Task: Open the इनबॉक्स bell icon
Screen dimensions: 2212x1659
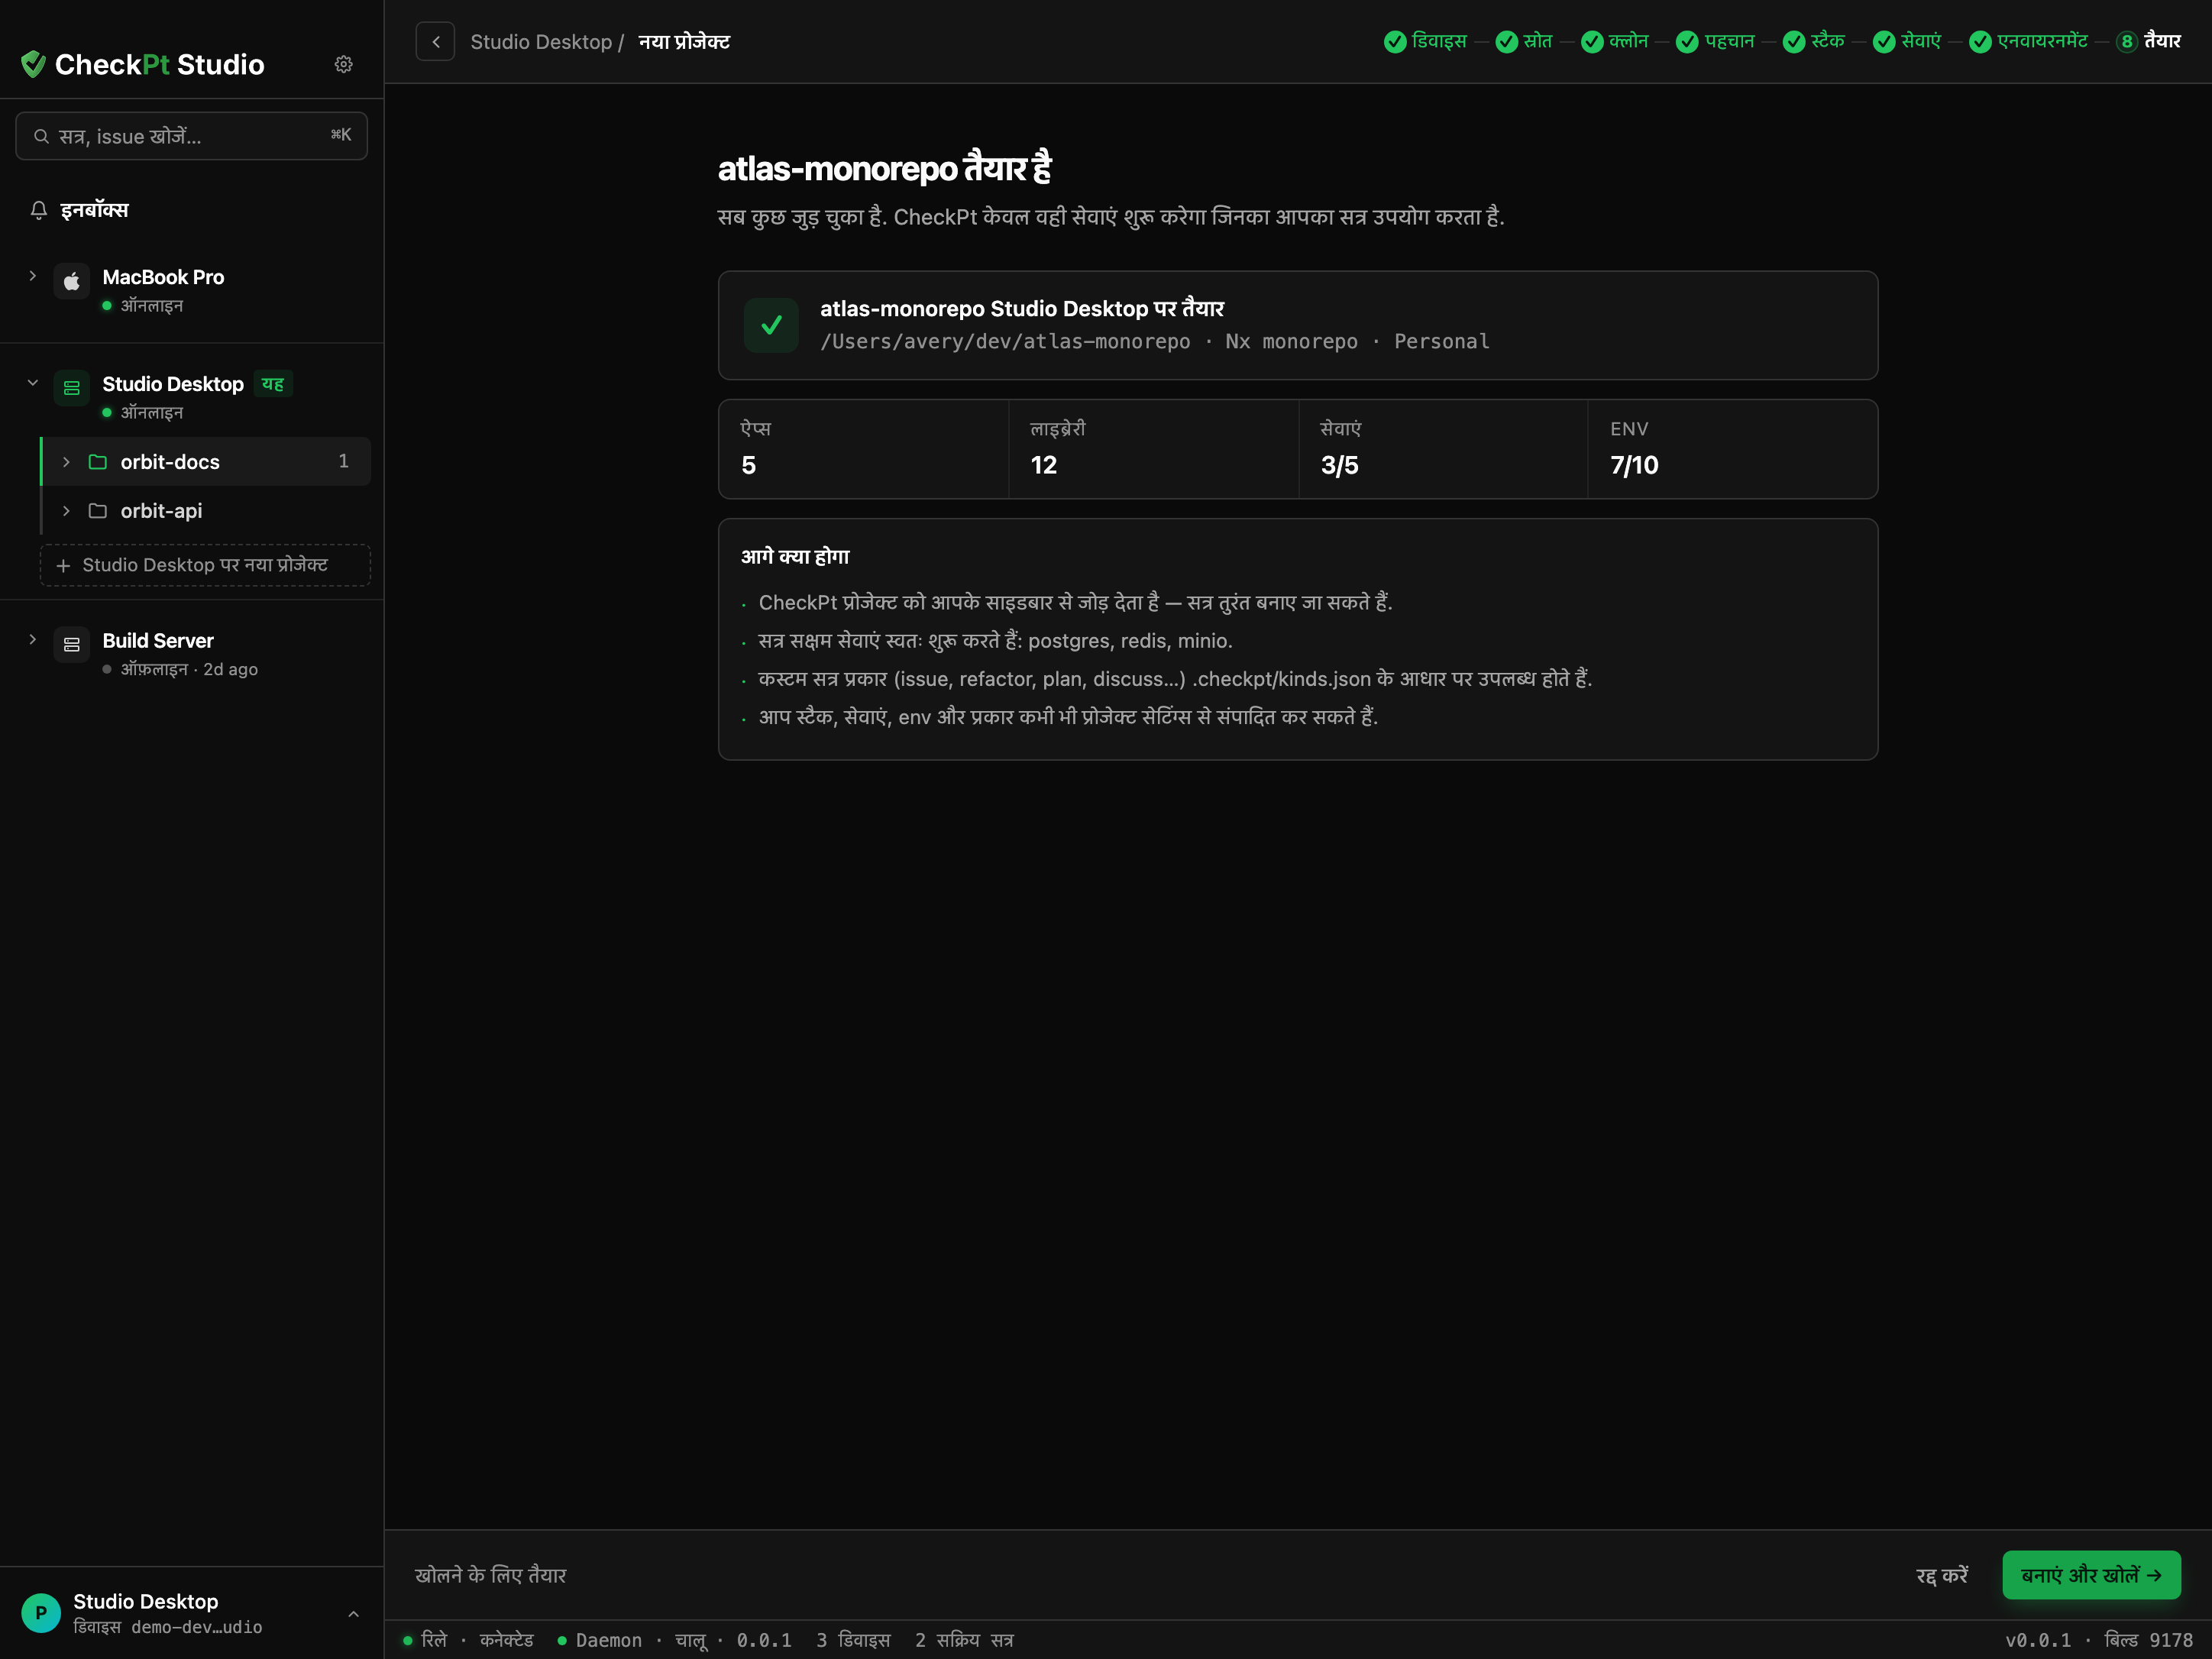Action: (39, 210)
